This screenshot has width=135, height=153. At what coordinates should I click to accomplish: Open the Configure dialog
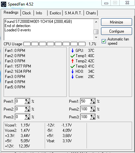(x=116, y=31)
